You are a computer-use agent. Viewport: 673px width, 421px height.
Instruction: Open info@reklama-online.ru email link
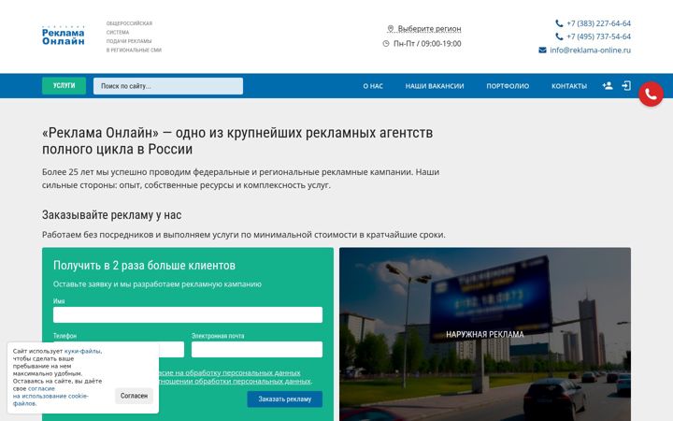[590, 50]
